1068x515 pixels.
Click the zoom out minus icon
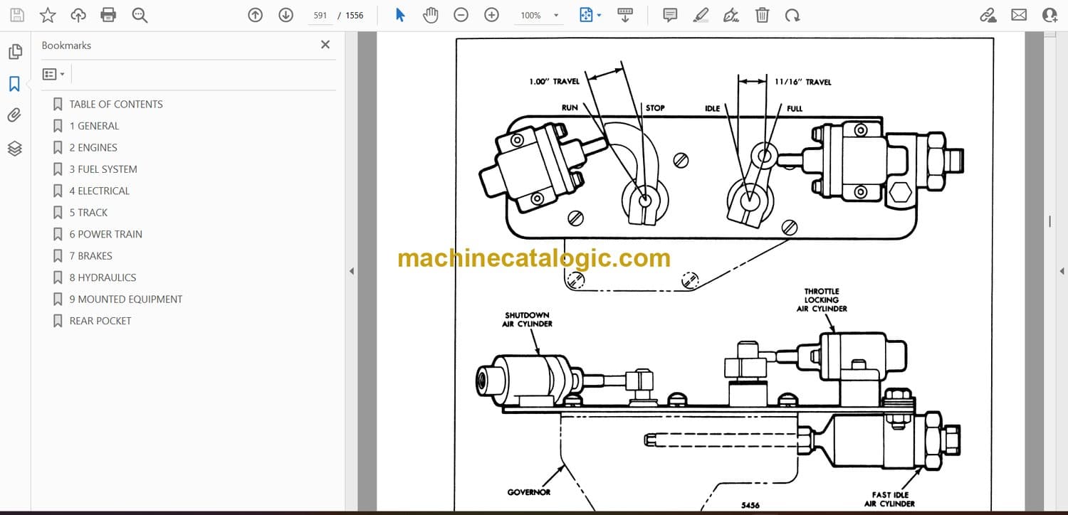pyautogui.click(x=461, y=15)
